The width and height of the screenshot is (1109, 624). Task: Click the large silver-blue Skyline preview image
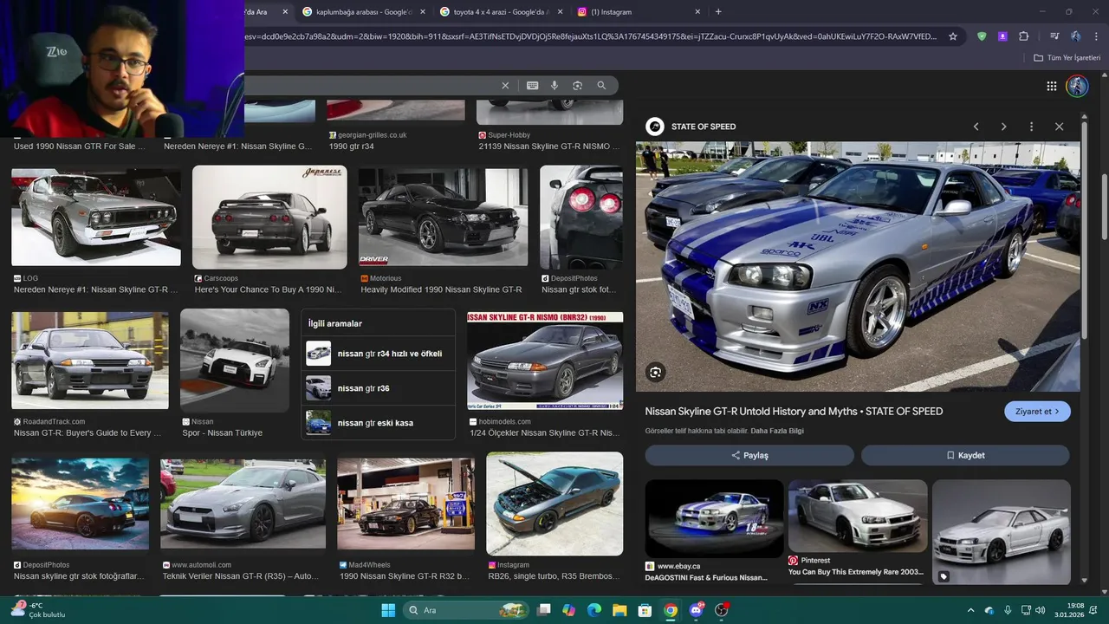point(858,267)
